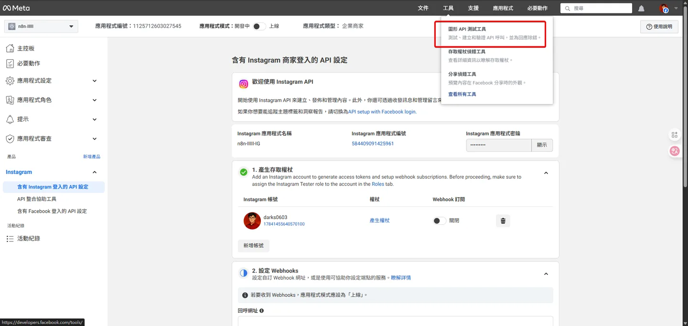This screenshot has height=326, width=688.
Task: Click the half-filled status icon of step 2
Action: point(244,273)
